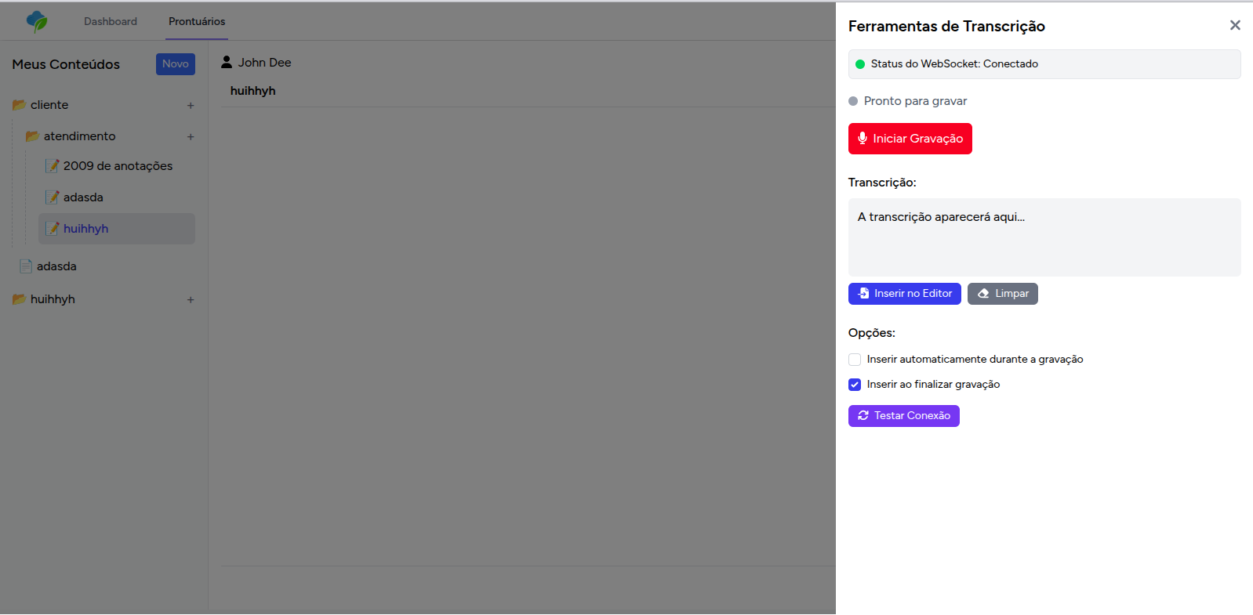Screen dimensions: 1253x615
Task: Enable Inserir automaticamente durante a gravação
Action: [x=855, y=360]
